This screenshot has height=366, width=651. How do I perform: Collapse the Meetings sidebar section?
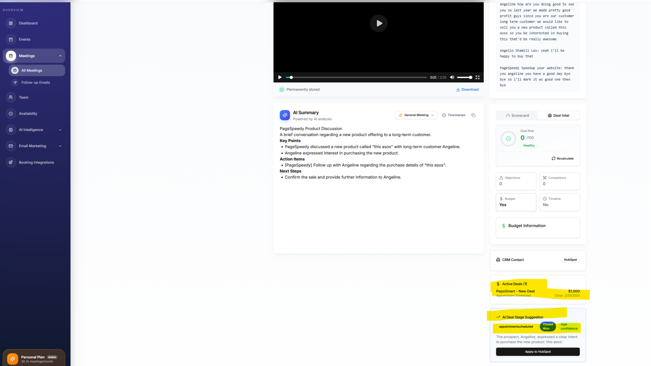(x=60, y=56)
